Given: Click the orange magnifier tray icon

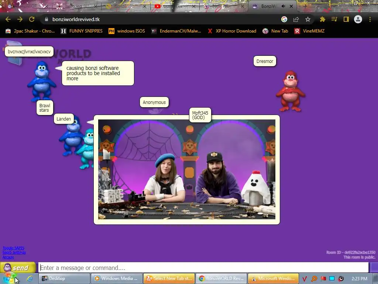Looking at the screenshot, I should (x=314, y=279).
